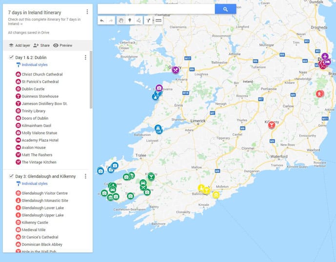Click the purple restaurant marker at Galway
Image resolution: width=336 pixels, height=262 pixels.
pos(176,70)
